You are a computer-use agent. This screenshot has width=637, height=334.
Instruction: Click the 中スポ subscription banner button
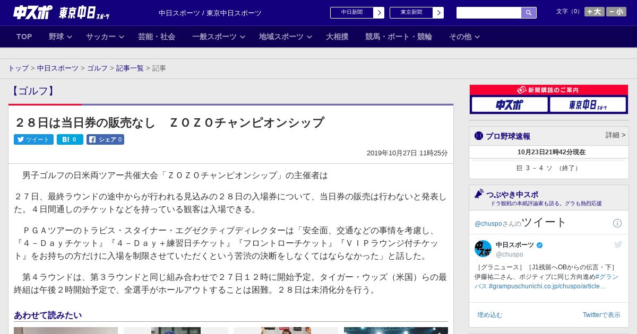click(510, 104)
